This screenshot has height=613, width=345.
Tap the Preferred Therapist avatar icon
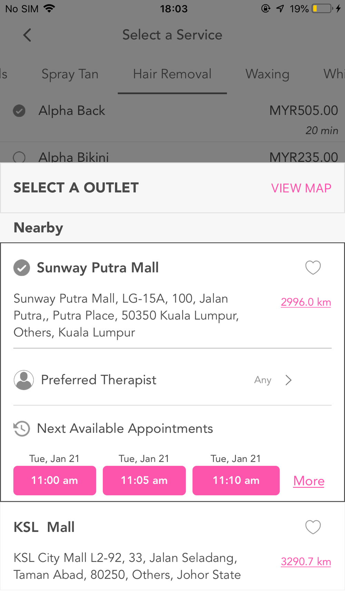pyautogui.click(x=24, y=380)
